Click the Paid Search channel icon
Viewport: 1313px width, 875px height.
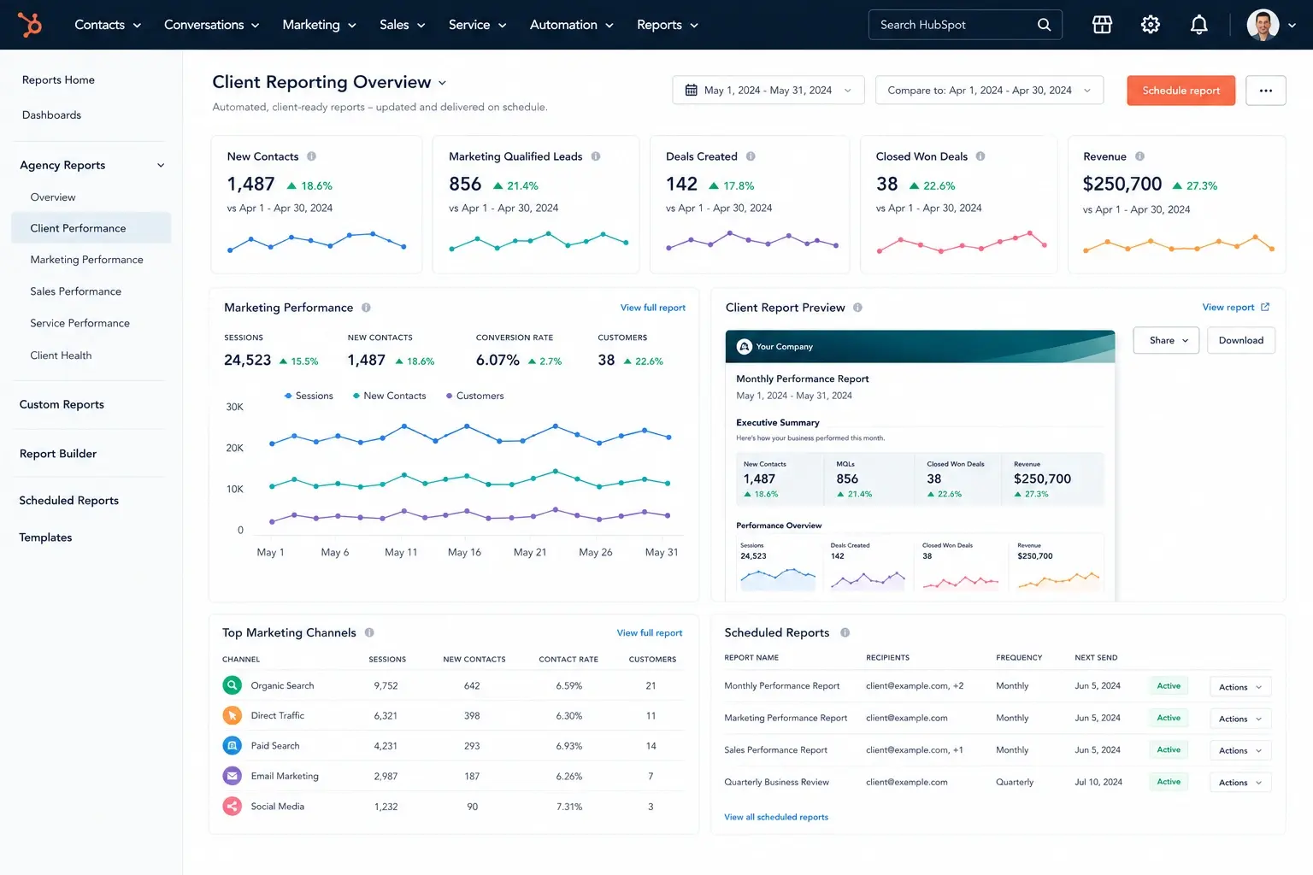[x=232, y=746]
